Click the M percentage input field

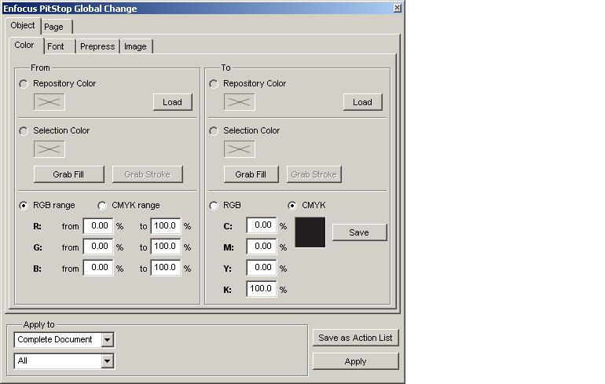pos(262,247)
